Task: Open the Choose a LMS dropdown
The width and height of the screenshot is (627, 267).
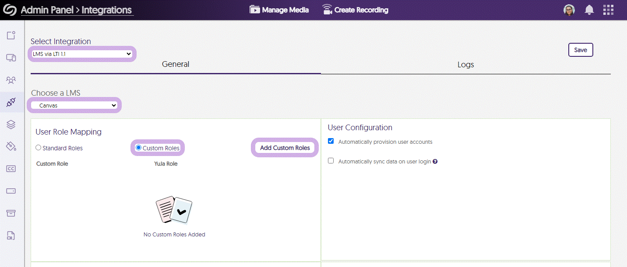Action: (74, 105)
